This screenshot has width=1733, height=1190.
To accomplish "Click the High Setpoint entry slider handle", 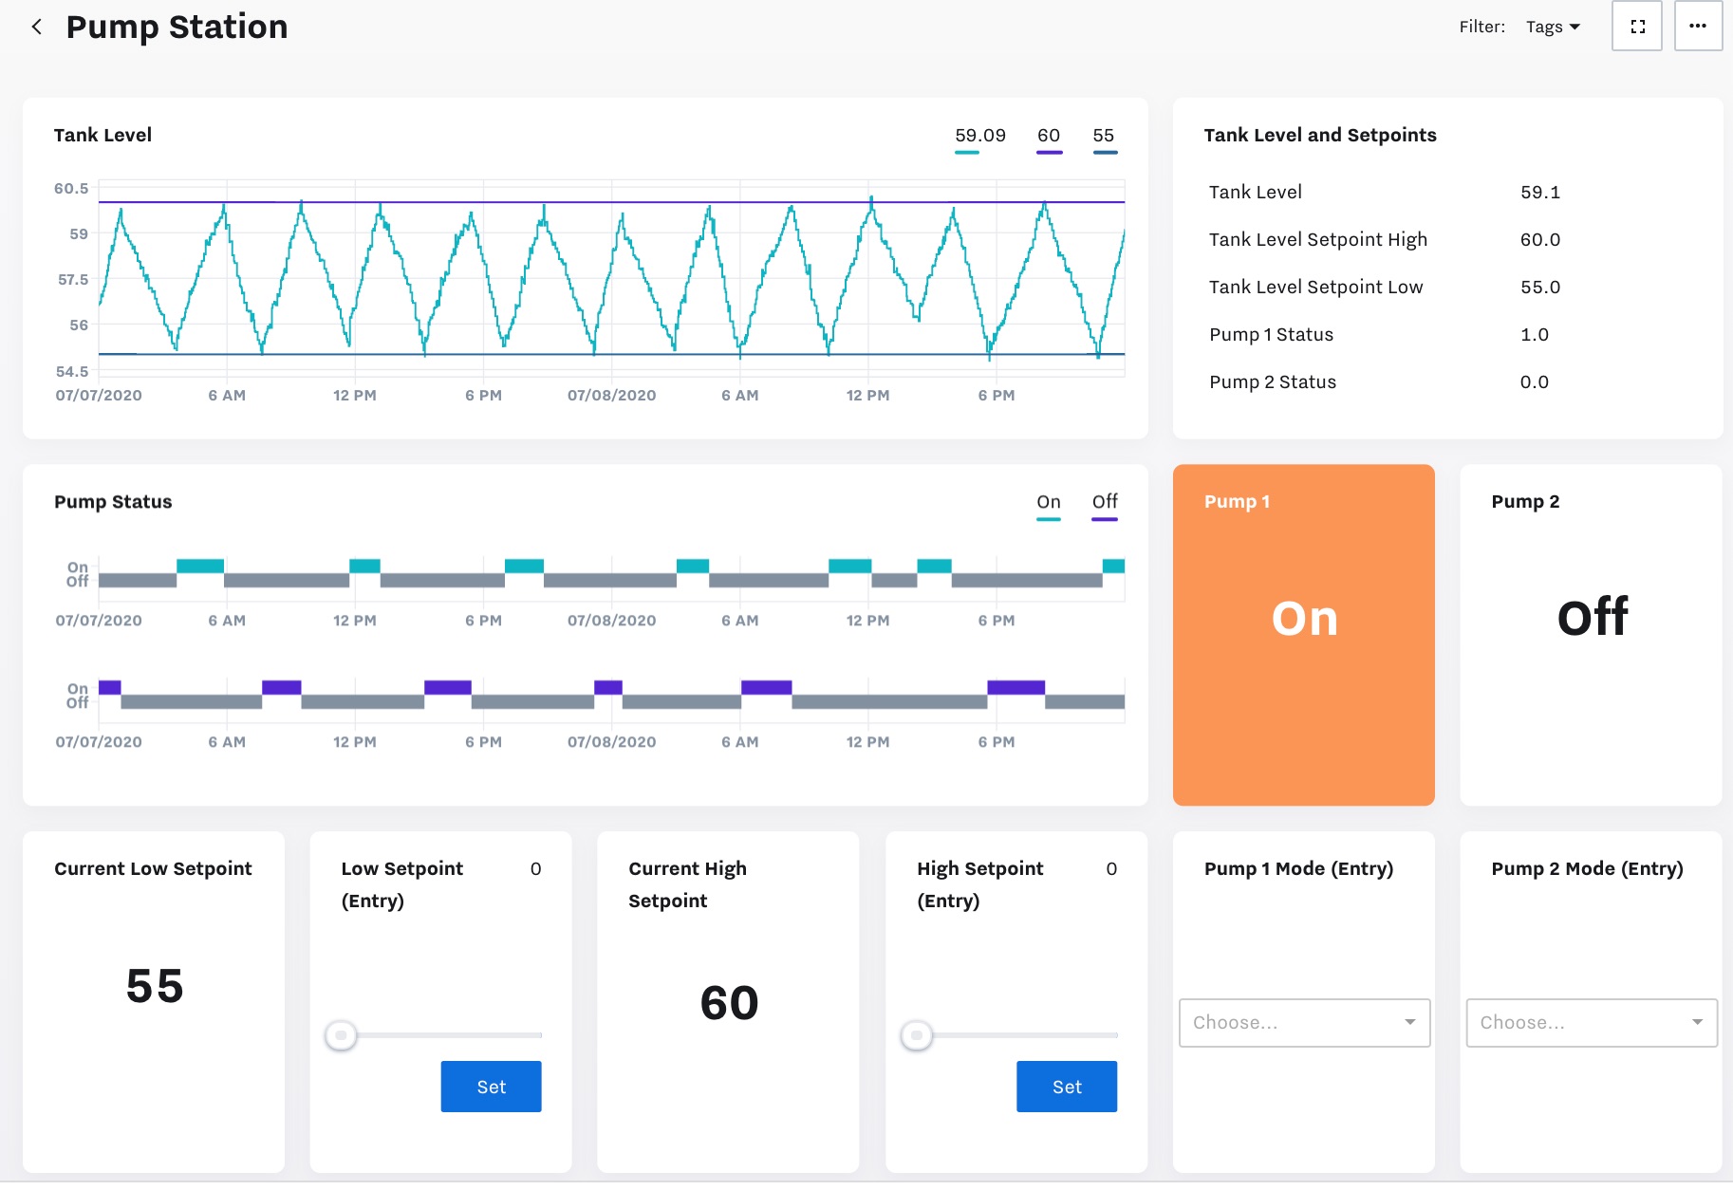I will click(x=917, y=1035).
